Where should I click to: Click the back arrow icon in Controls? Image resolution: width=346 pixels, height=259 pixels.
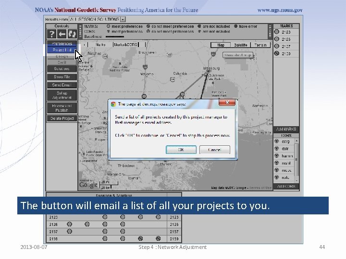click(x=62, y=34)
